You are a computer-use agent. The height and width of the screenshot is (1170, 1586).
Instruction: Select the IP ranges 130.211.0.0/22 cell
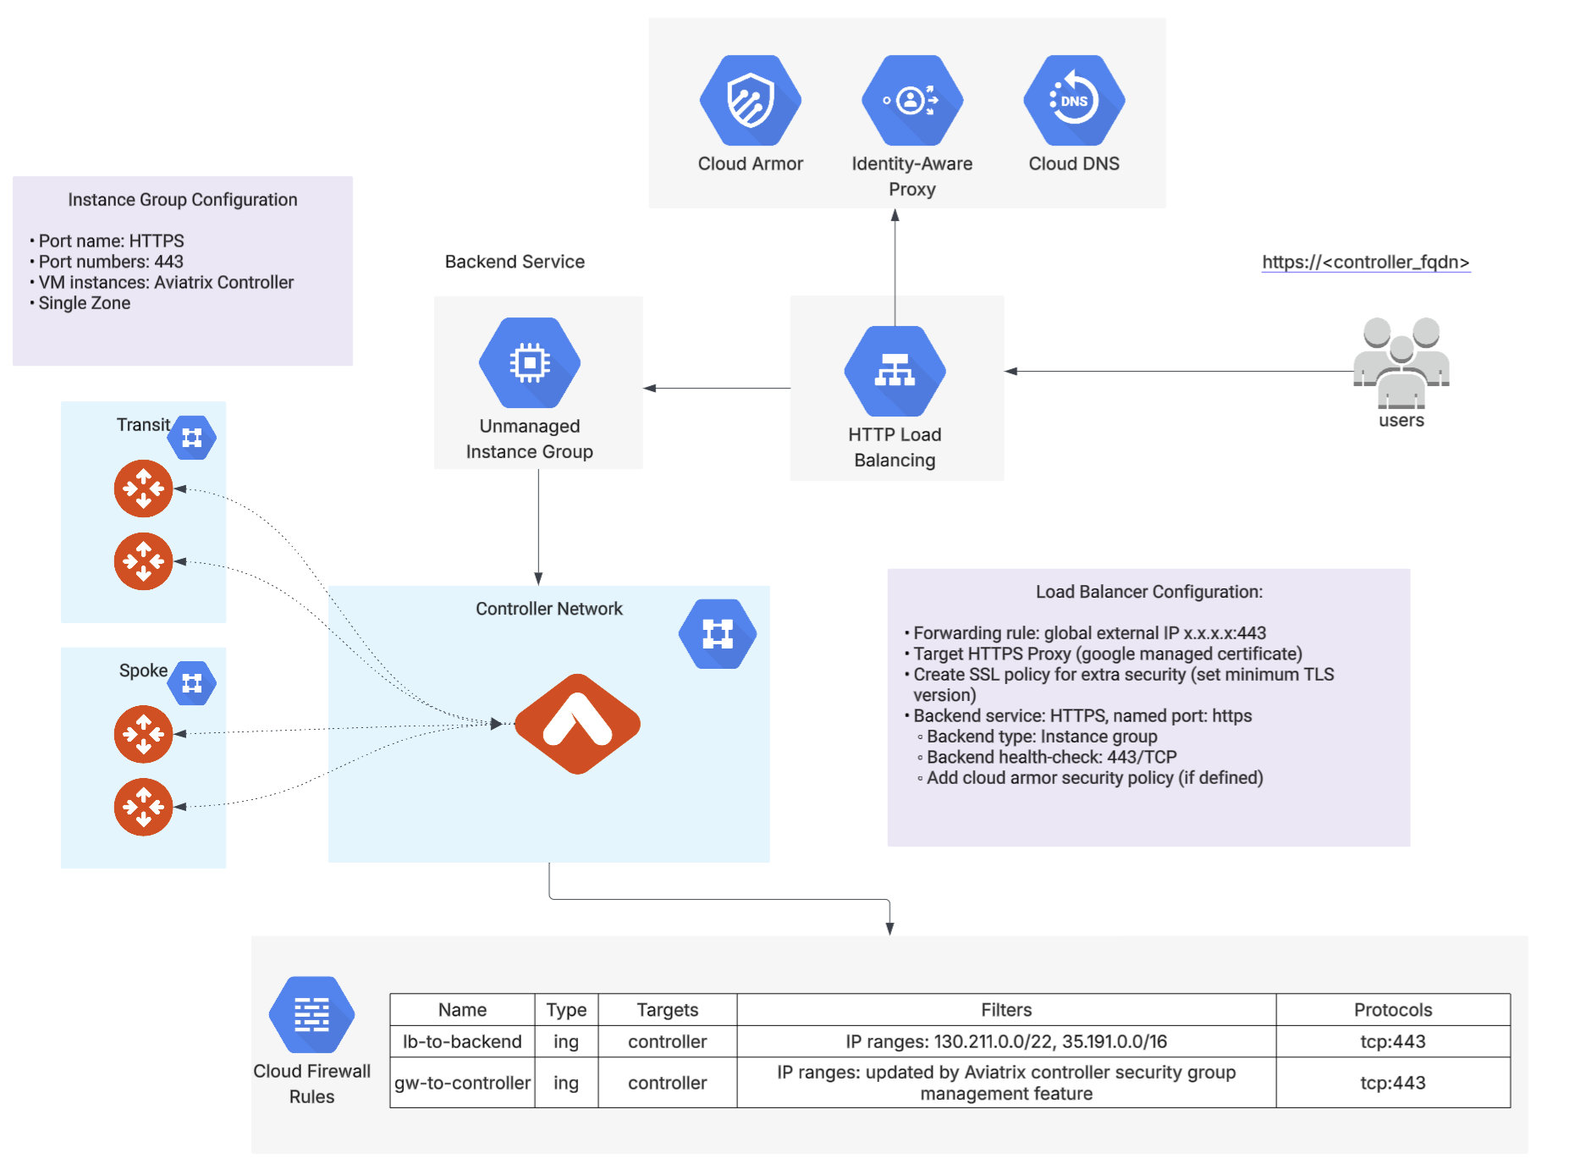1006,1041
